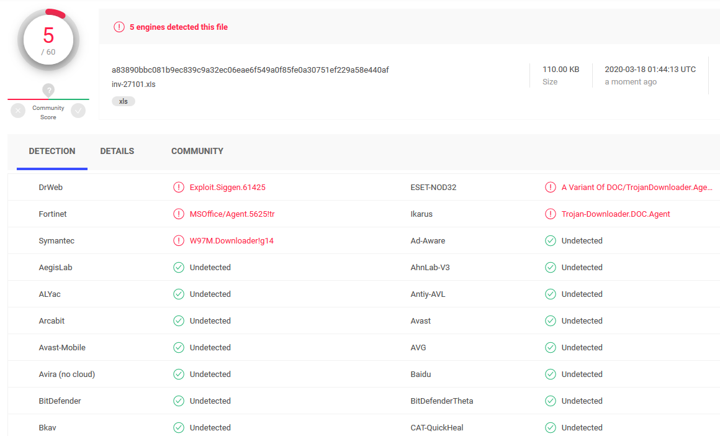The image size is (720, 436).
Task: Click the Trojan-Downloader.DOC.Agent detection result
Action: 616,214
